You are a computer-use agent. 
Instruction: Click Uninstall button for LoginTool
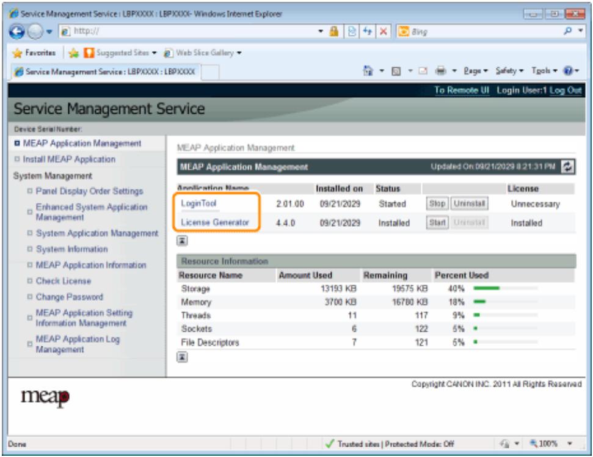pos(469,203)
